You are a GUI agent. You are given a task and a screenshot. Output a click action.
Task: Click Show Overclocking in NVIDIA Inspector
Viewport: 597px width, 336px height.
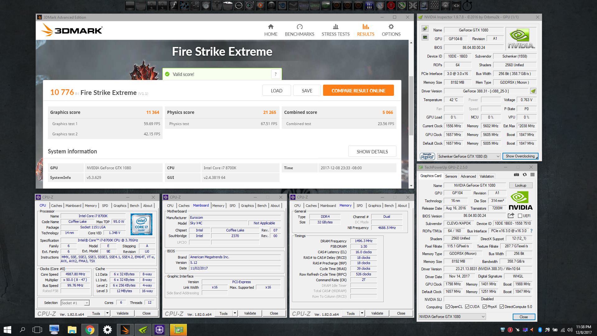(x=520, y=156)
